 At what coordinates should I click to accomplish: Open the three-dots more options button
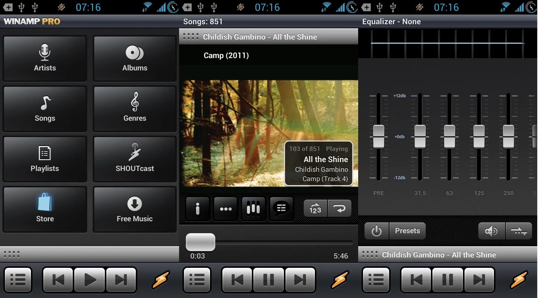pos(226,209)
